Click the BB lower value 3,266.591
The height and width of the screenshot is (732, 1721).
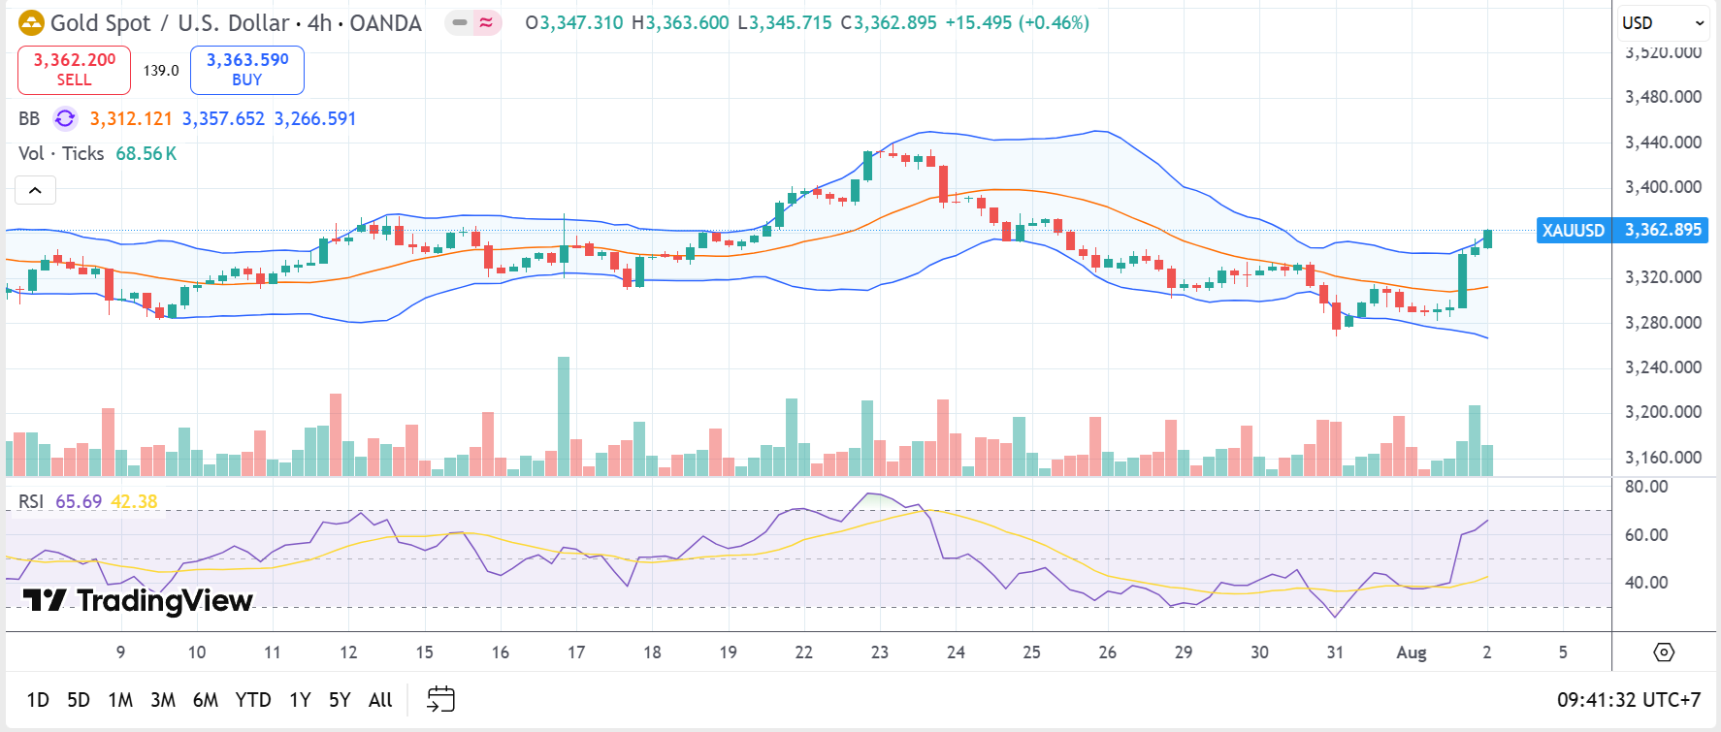[x=315, y=118]
